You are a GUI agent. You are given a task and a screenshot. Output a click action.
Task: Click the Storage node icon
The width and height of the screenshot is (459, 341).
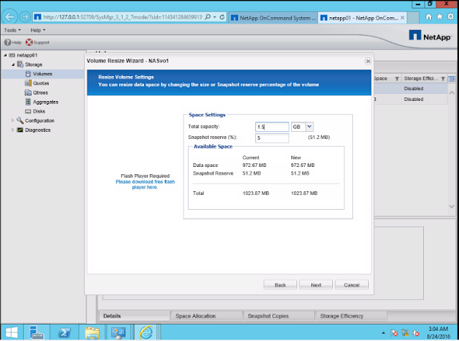pos(20,64)
